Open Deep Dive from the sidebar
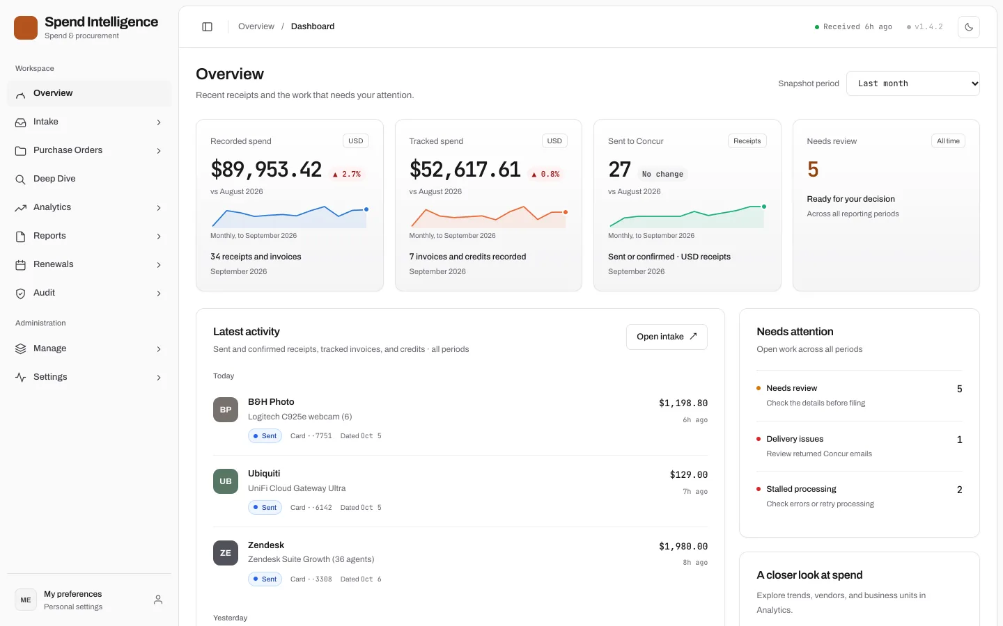1003x626 pixels. point(89,179)
